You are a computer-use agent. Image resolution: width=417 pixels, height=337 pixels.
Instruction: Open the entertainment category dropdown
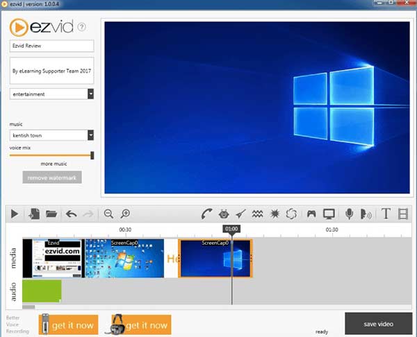(51, 94)
